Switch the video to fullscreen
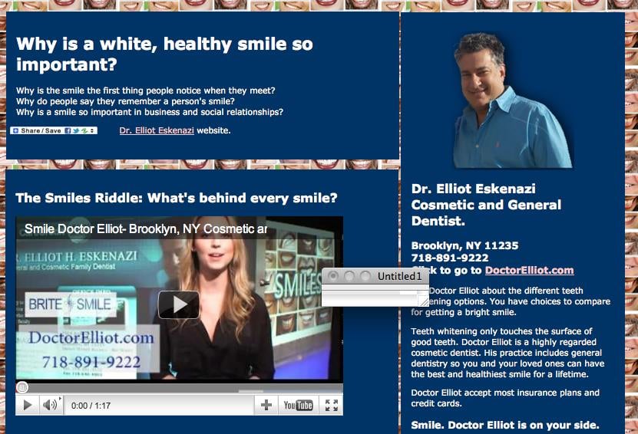638x434 pixels. (331, 405)
